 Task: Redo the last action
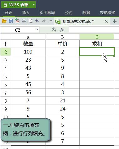[44, 21]
